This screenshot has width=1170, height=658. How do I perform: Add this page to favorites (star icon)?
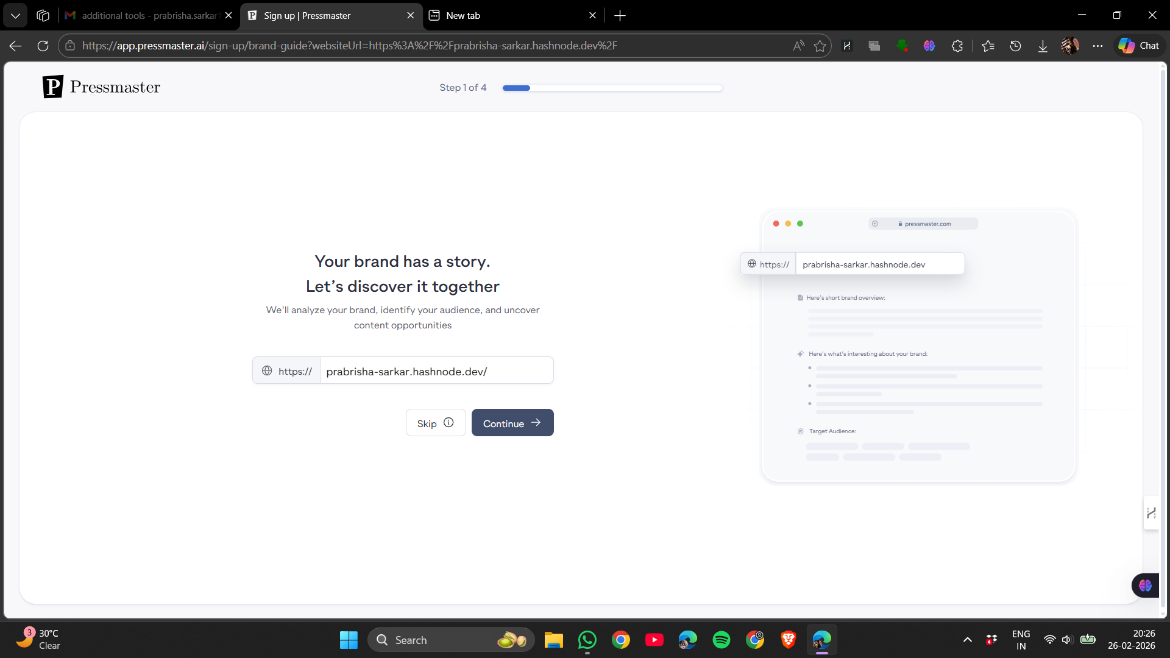[x=820, y=46]
